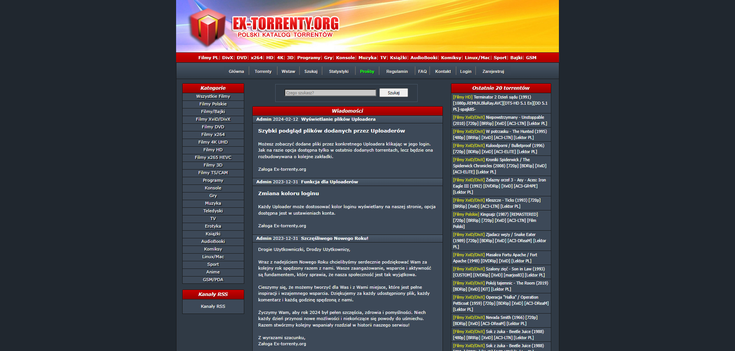The width and height of the screenshot is (735, 351).
Task: Open the Statystyki menu item
Action: coord(338,71)
